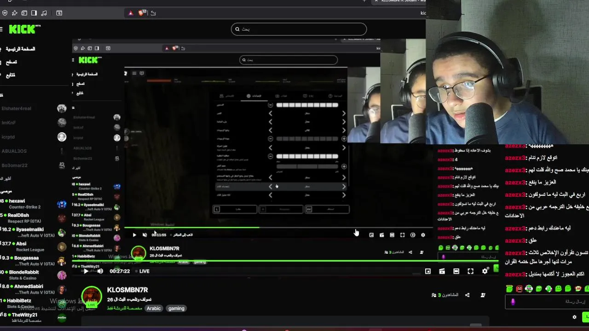Image resolution: width=589 pixels, height=331 pixels.
Task: Select the Arabic language tag
Action: [x=154, y=308]
